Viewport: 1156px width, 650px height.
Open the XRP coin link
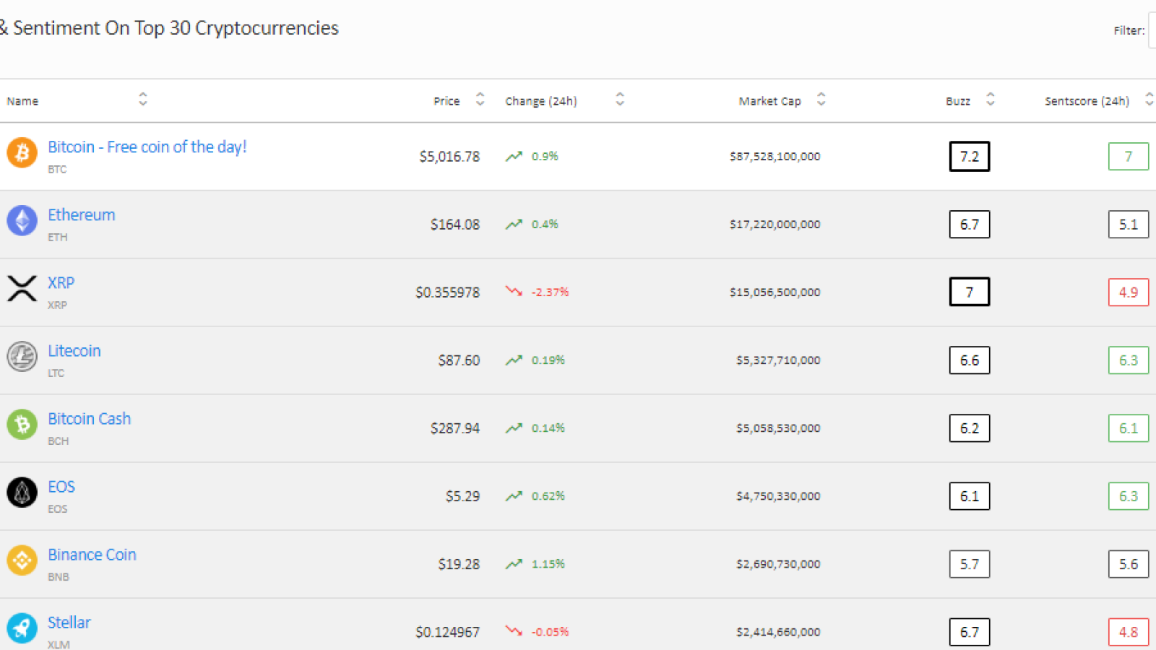[x=61, y=282]
